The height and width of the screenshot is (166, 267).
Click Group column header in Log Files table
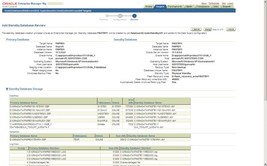(21, 148)
